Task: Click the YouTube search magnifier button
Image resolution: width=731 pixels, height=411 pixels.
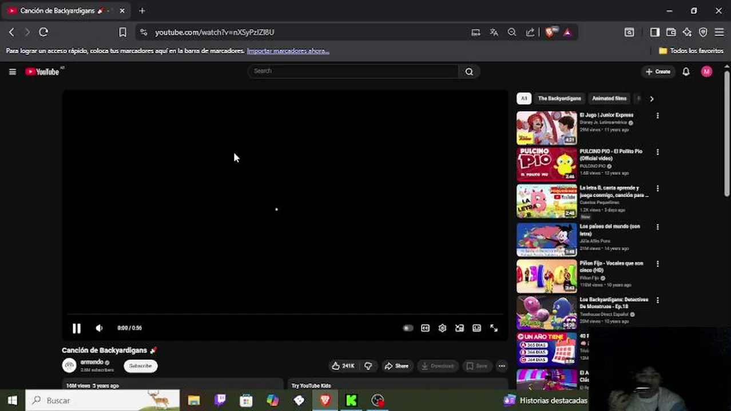Action: [469, 71]
